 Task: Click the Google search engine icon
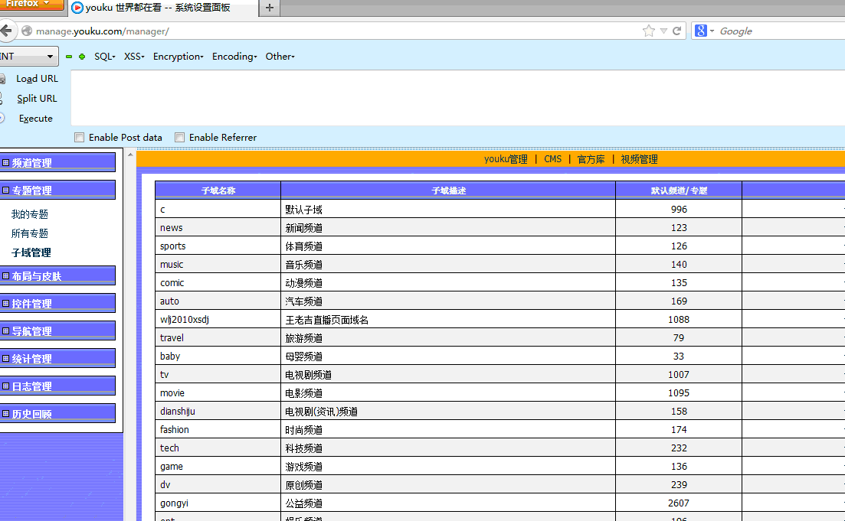point(700,31)
